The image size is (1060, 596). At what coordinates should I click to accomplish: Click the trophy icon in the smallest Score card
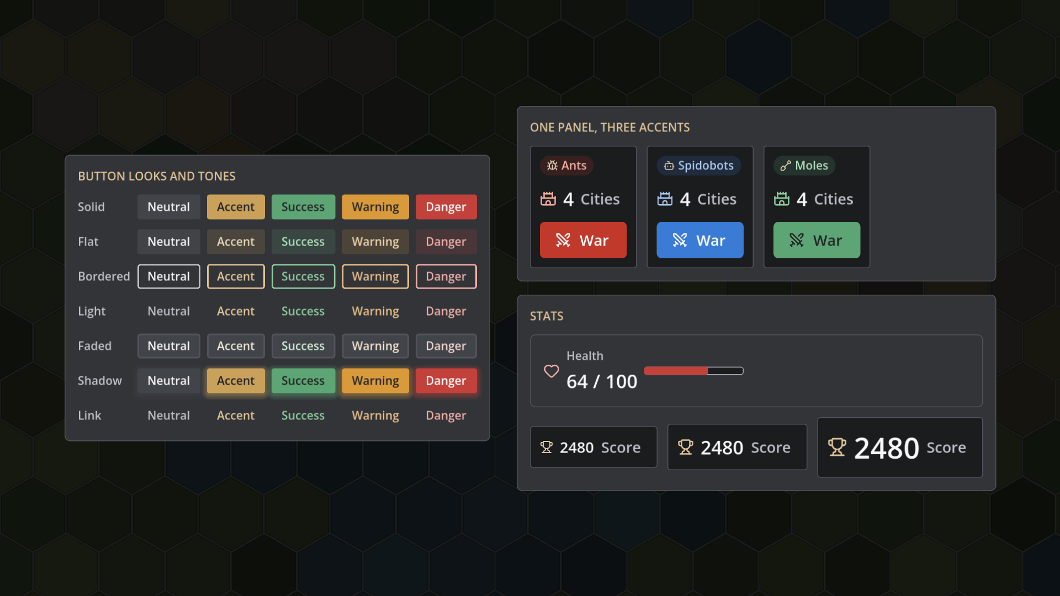547,447
